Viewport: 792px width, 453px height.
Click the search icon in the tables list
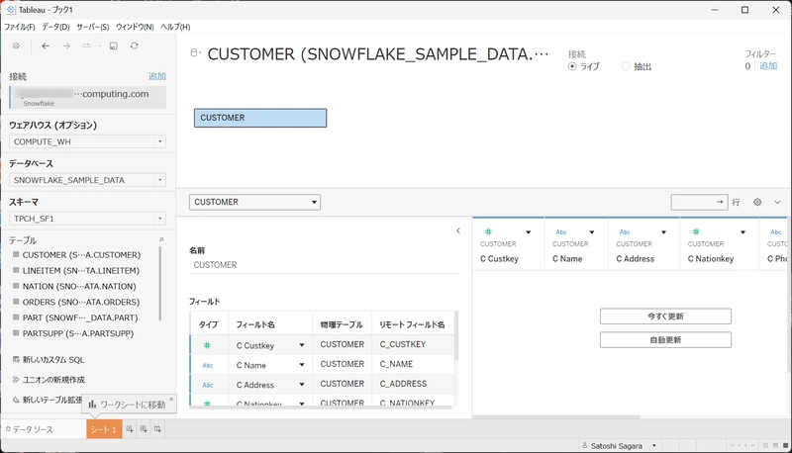point(161,240)
